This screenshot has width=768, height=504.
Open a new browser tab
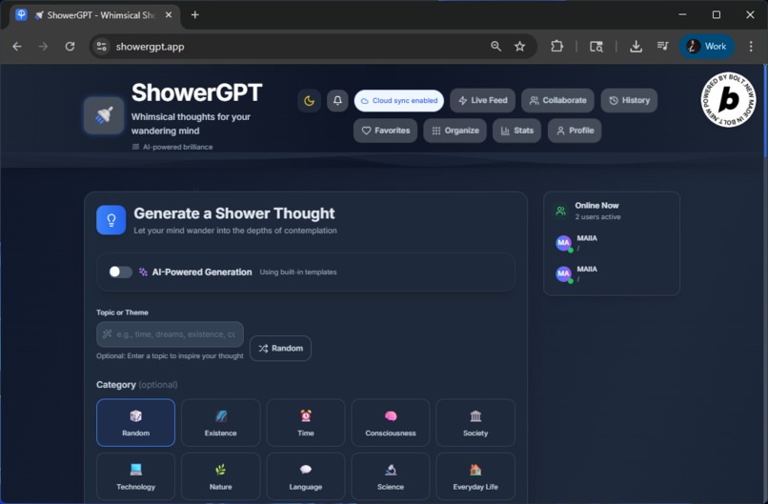click(195, 15)
